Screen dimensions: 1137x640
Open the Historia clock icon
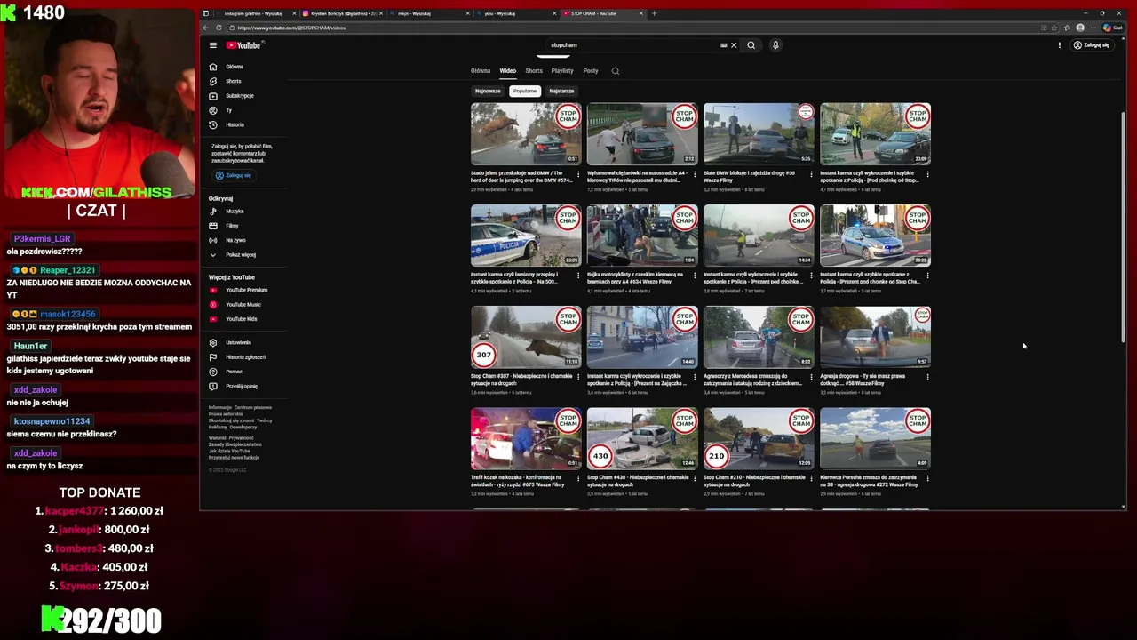click(213, 124)
